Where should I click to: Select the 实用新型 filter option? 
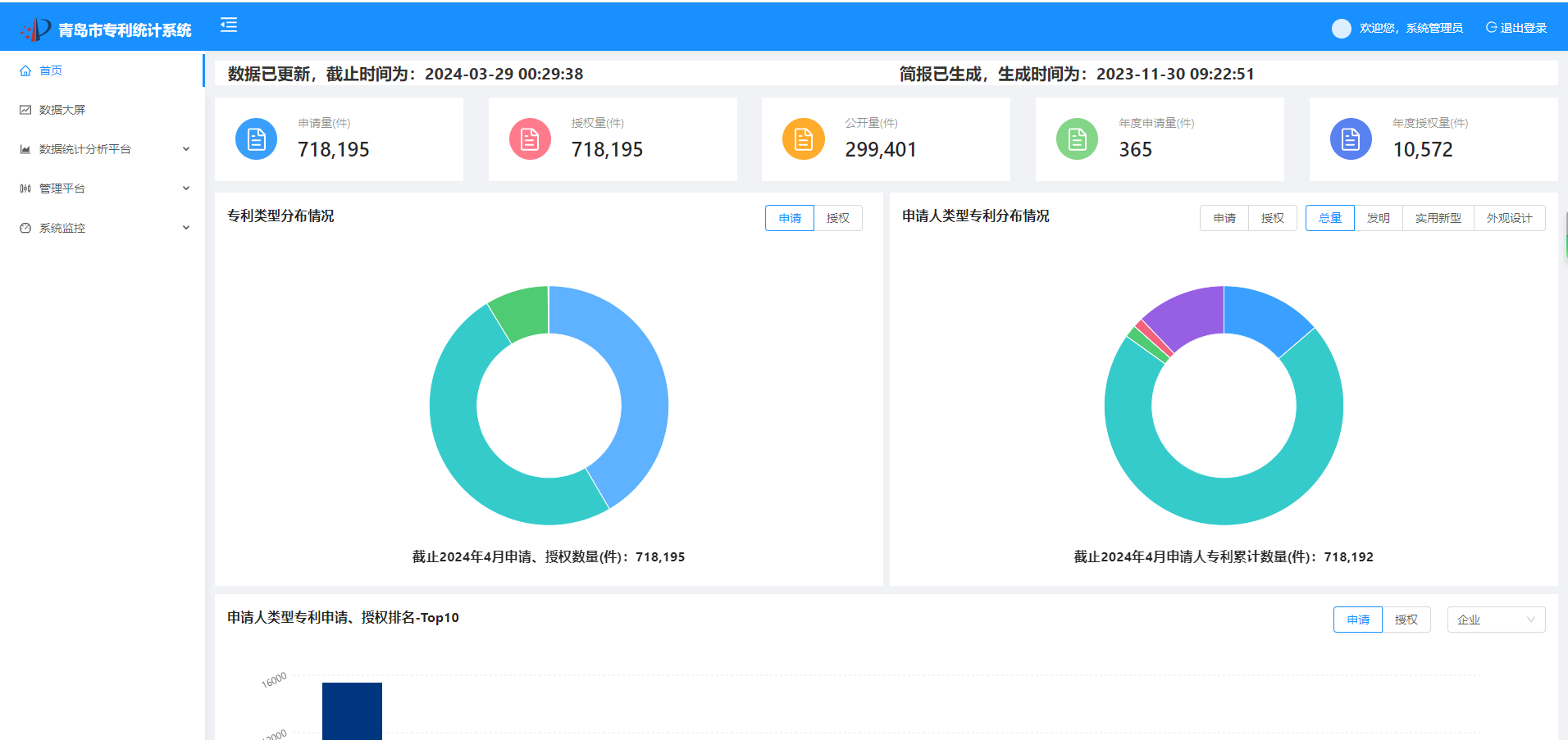click(1438, 218)
